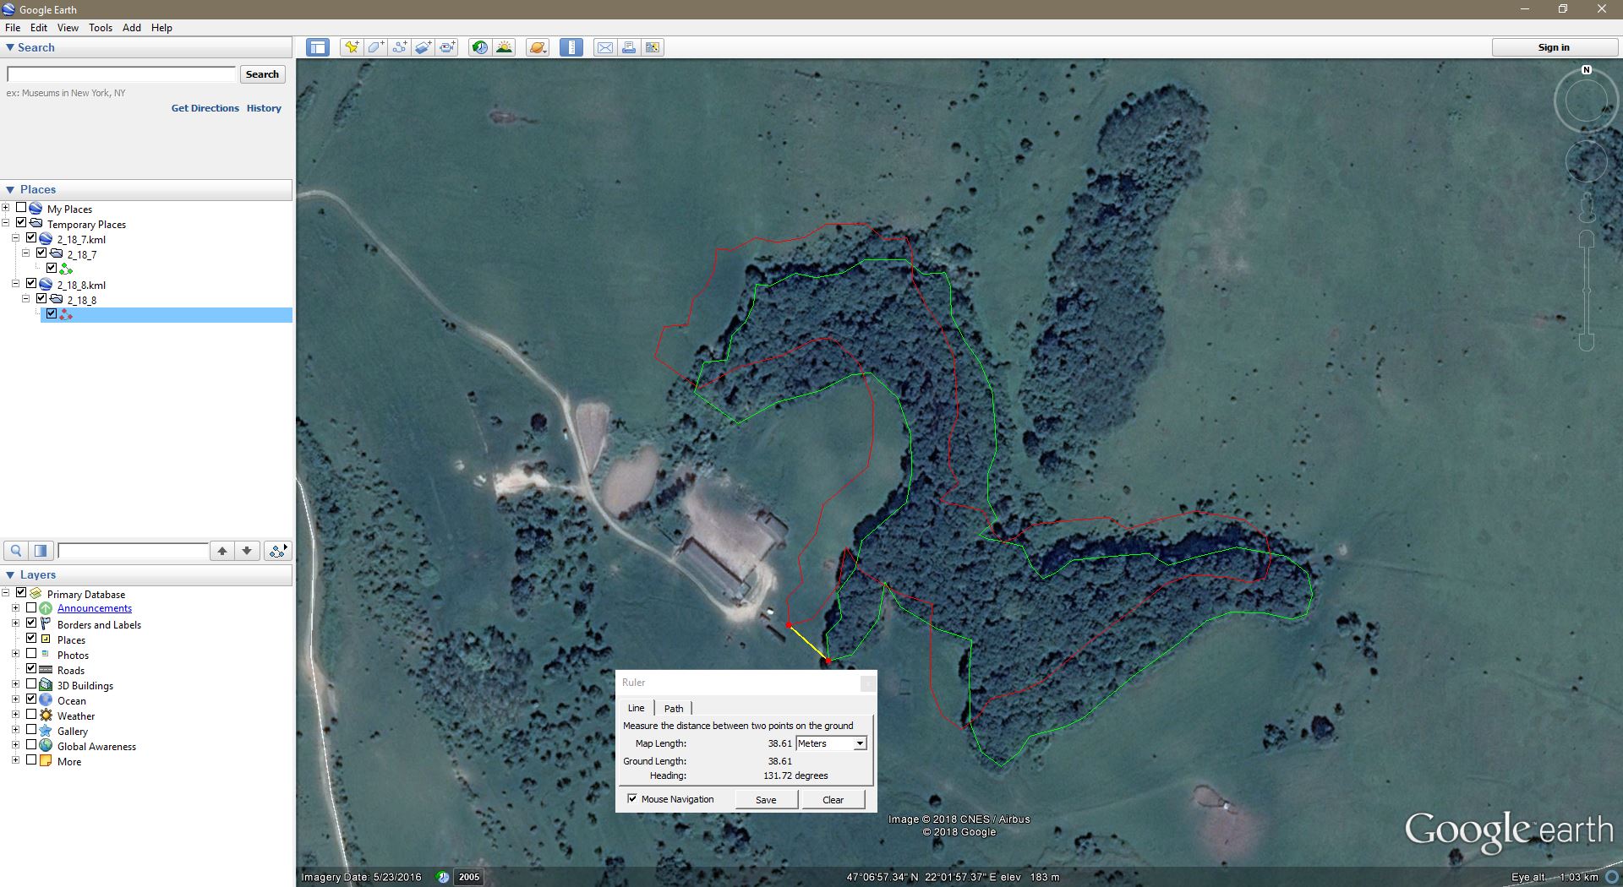Click the look-around compass ring
1623x887 pixels.
point(1587,101)
